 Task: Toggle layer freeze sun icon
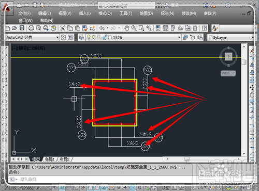tap(94, 37)
